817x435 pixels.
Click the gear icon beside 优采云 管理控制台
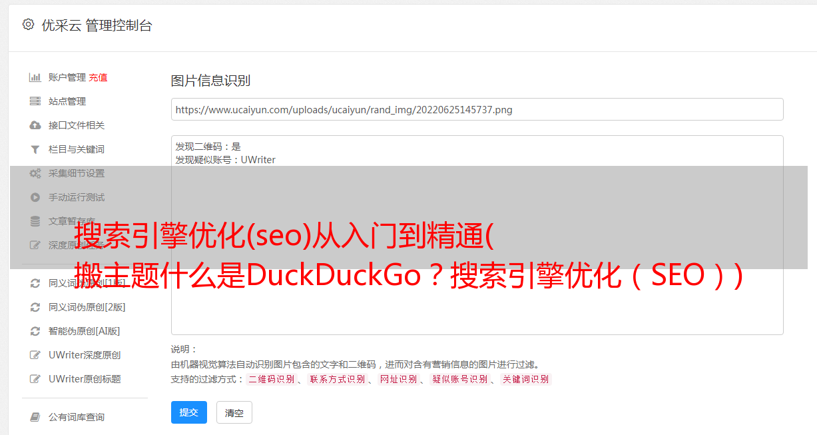[28, 25]
